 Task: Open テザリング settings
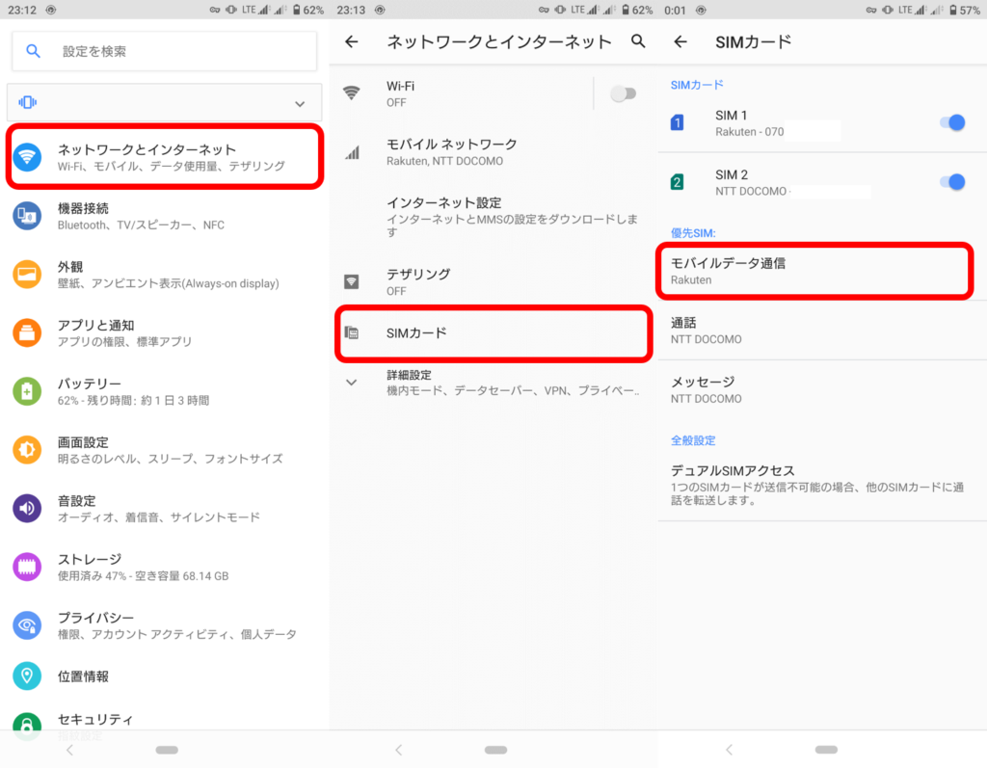pyautogui.click(x=493, y=281)
